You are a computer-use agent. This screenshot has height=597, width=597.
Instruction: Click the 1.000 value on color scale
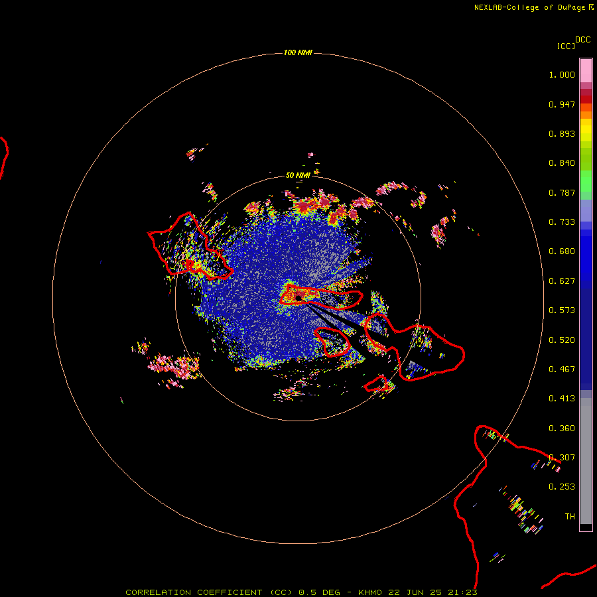point(562,74)
